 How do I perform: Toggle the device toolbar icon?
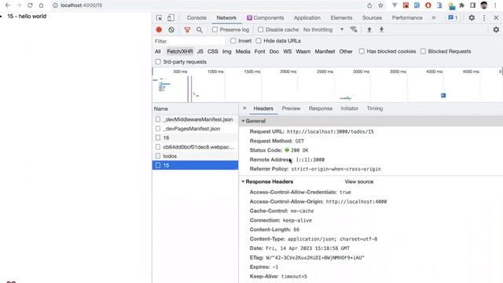click(171, 18)
